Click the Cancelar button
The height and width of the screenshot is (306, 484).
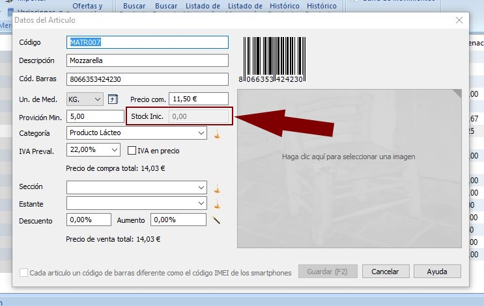[386, 272]
